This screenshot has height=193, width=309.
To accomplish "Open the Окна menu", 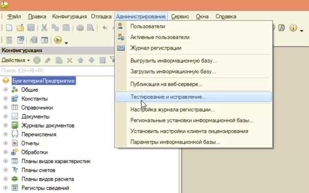I will [202, 17].
